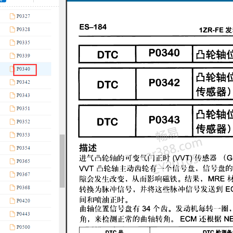
Task: Click the ES-184 page number heading
Action: 93,27
